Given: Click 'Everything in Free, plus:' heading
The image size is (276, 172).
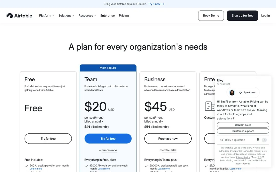Looking at the screenshot, I should click(x=100, y=160).
